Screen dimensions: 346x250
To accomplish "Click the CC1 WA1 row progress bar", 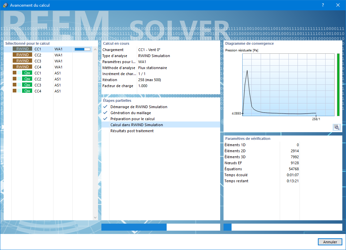I will (x=82, y=49).
